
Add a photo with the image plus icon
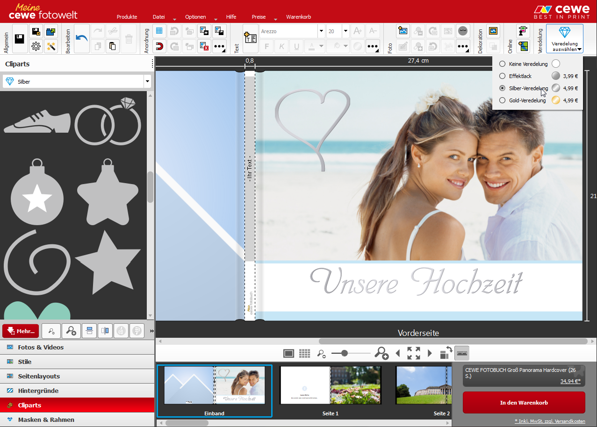point(403,31)
